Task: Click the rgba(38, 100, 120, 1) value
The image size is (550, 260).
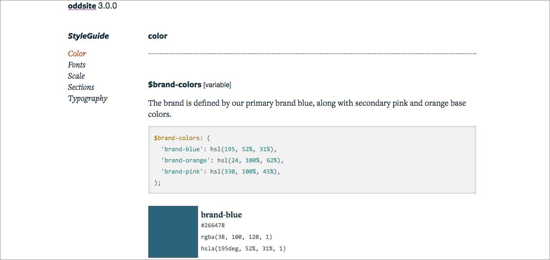Action: pyautogui.click(x=237, y=237)
